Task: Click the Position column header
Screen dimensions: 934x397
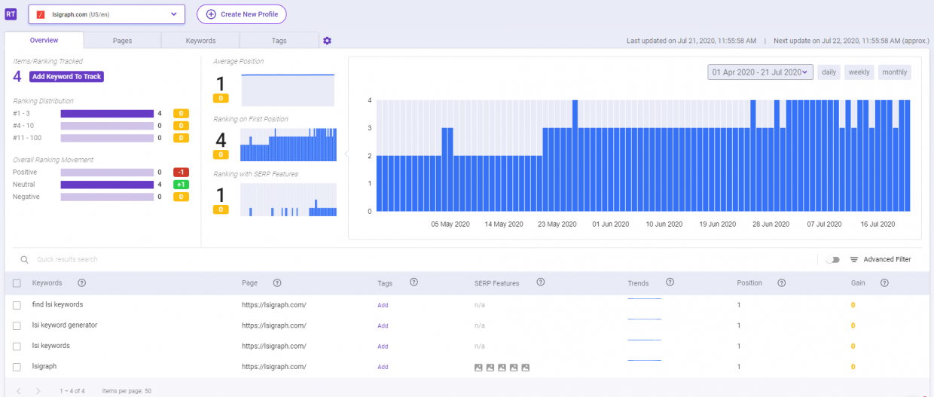Action: pos(749,283)
